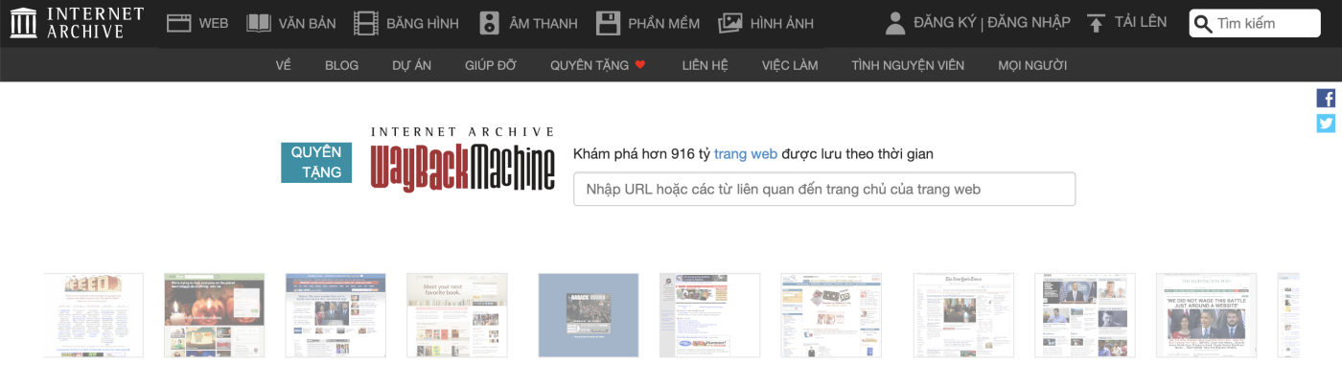Screen dimensions: 1342x387
Task: Open the Internet Archive home logo
Action: (77, 23)
